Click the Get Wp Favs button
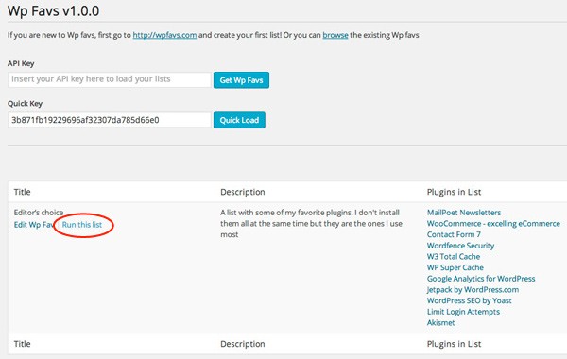 coord(241,80)
